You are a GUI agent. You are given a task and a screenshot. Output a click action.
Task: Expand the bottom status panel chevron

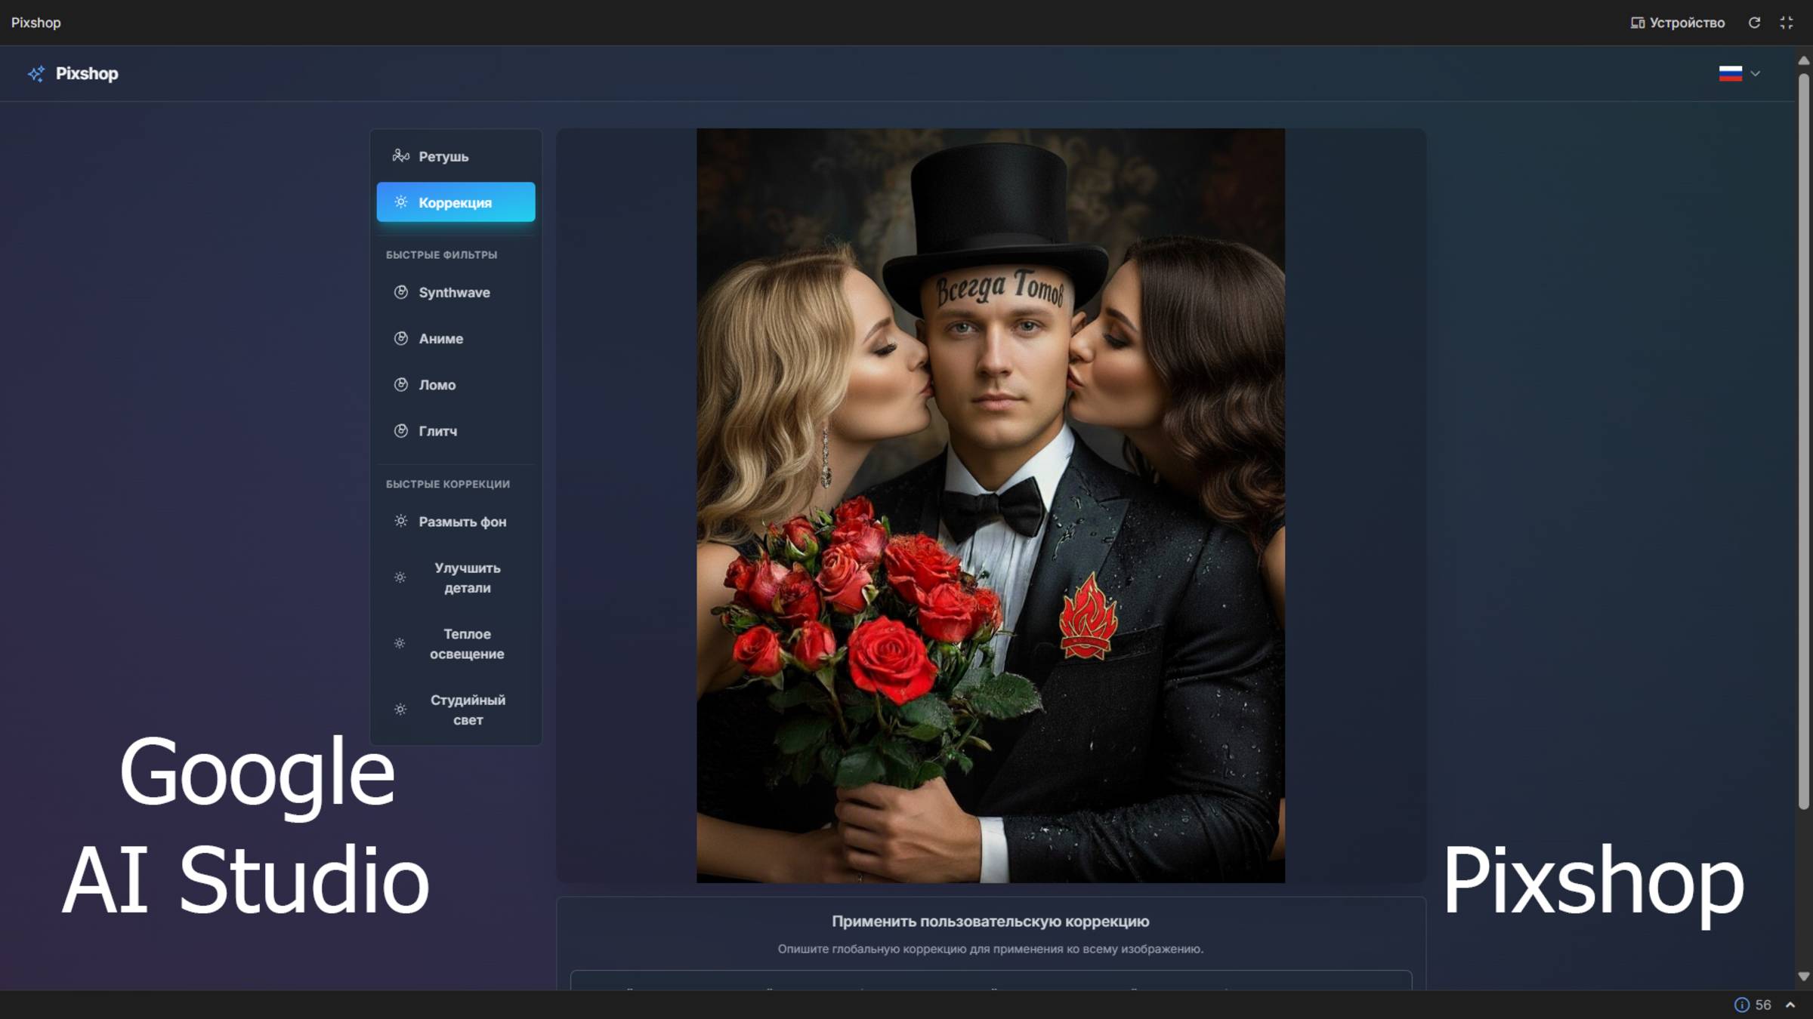[1790, 1005]
